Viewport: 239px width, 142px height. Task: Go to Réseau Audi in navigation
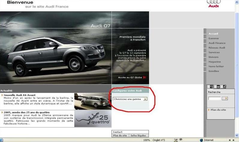tap(217, 48)
